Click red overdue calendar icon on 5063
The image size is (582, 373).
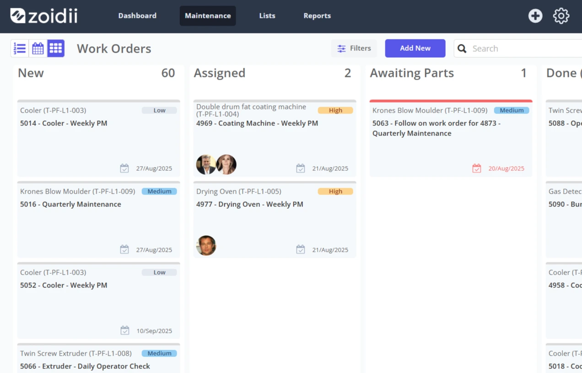pyautogui.click(x=477, y=168)
